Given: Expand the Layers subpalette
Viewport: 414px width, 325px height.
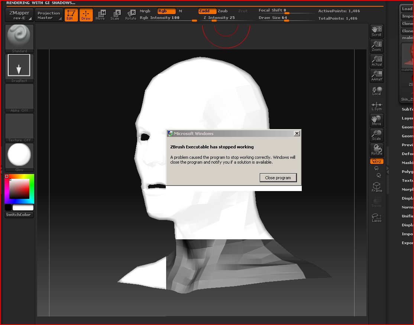Looking at the screenshot, I should (407, 118).
